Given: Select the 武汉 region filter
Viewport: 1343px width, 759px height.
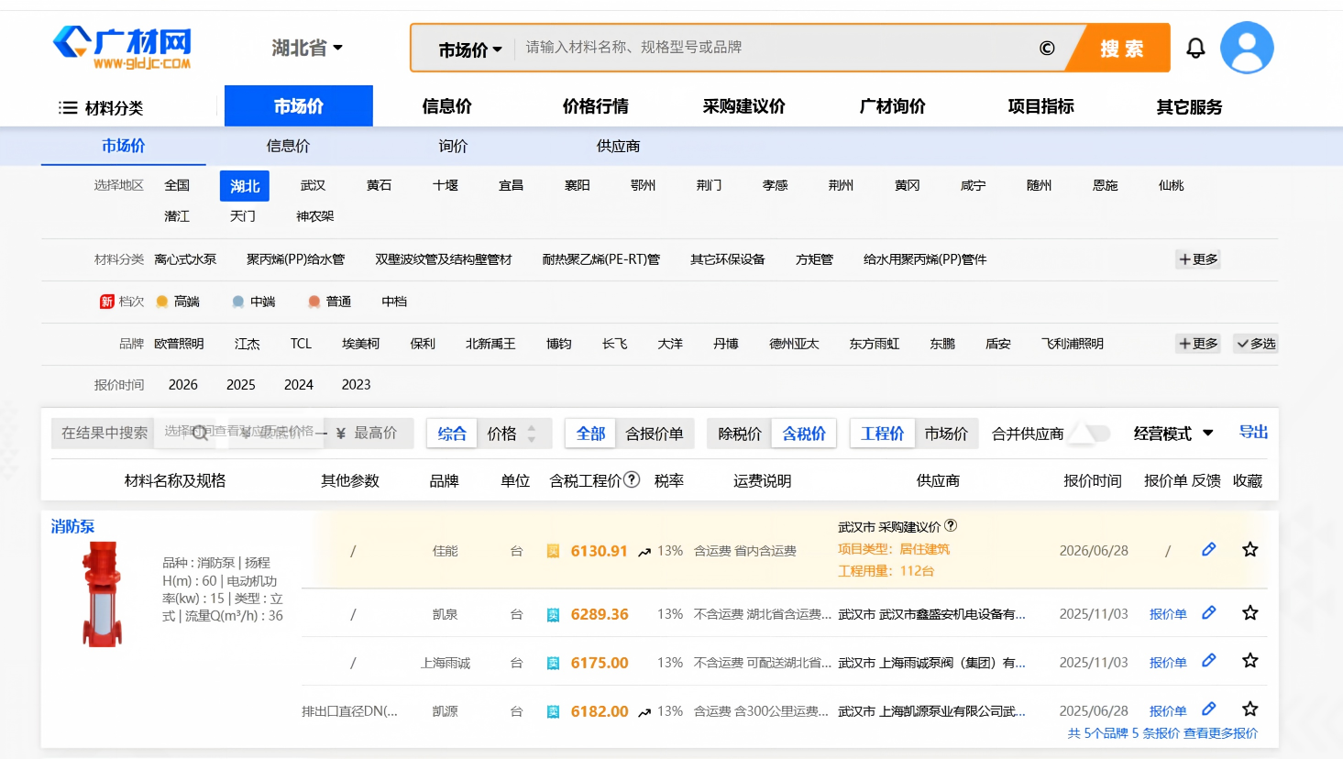Looking at the screenshot, I should tap(313, 185).
